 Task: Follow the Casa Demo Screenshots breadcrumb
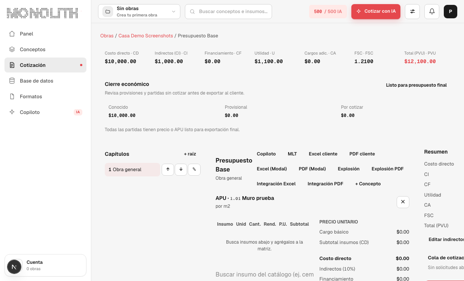(146, 36)
